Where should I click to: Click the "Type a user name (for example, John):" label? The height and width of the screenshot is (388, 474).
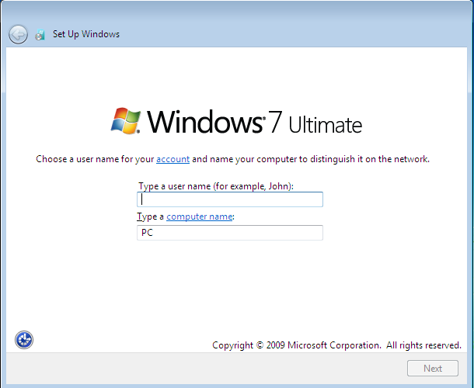point(216,186)
